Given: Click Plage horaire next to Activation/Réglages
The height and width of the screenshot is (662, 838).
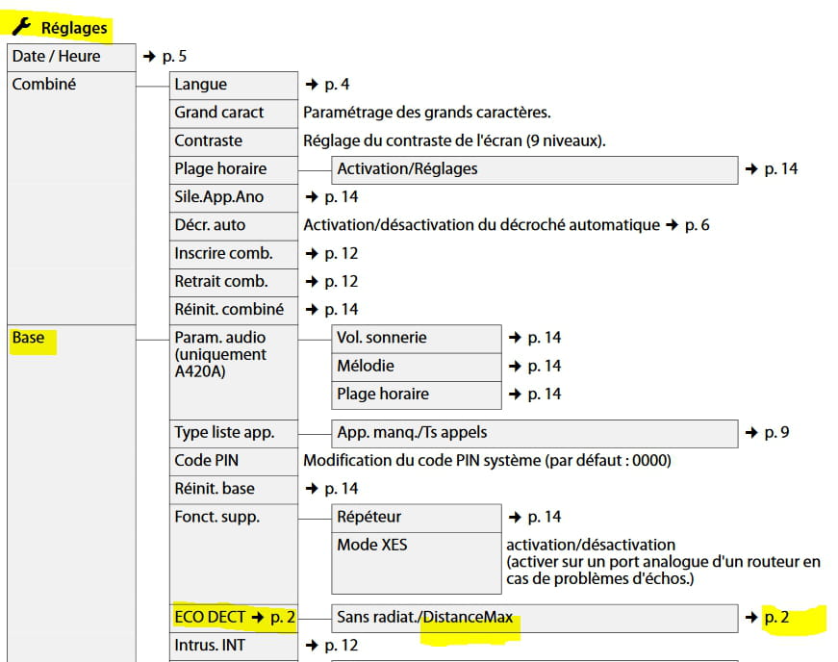Looking at the screenshot, I should (x=234, y=170).
